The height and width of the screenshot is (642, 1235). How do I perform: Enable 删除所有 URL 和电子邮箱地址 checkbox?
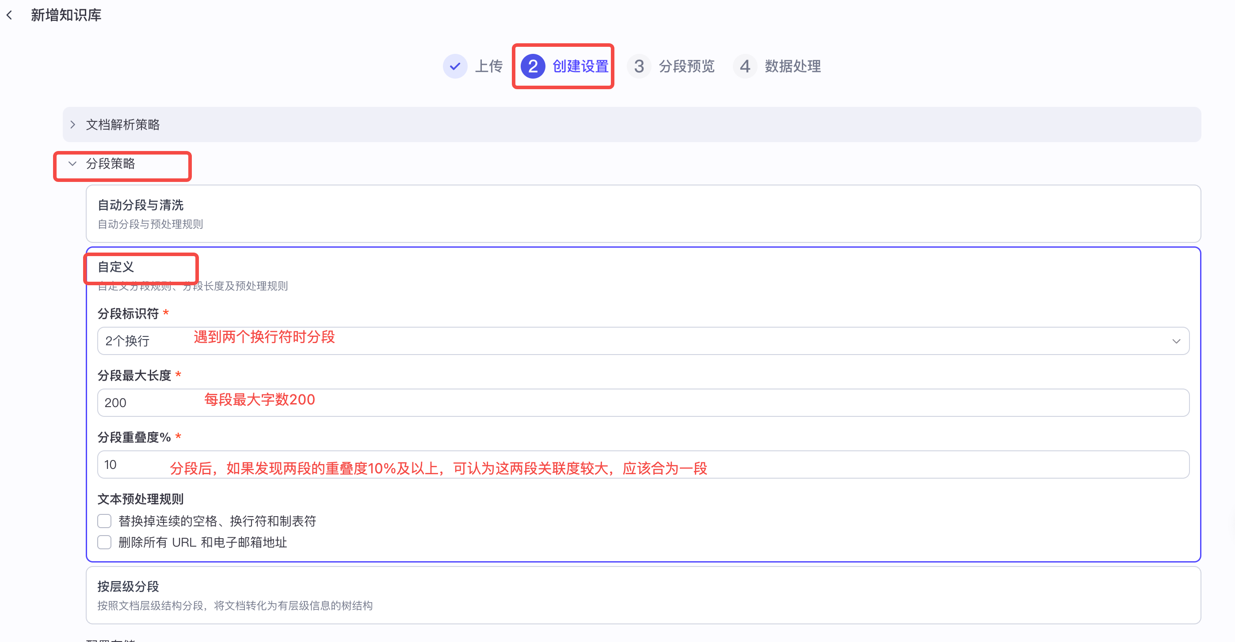(x=104, y=542)
